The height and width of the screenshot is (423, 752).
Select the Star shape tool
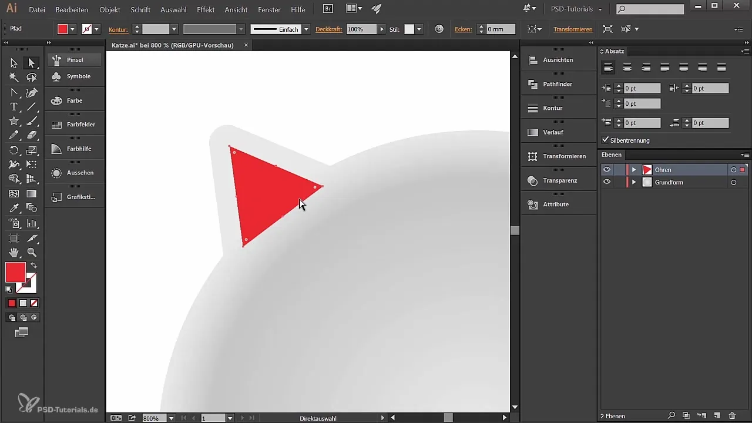pos(14,121)
